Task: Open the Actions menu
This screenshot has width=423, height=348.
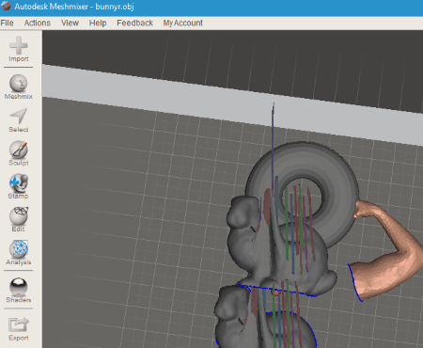Action: pyautogui.click(x=38, y=23)
